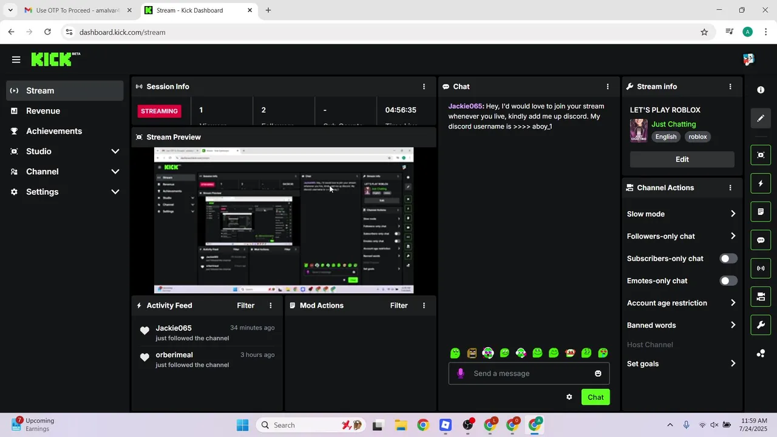This screenshot has height=437, width=777.
Task: Click Just Chatting category link
Action: (674, 124)
